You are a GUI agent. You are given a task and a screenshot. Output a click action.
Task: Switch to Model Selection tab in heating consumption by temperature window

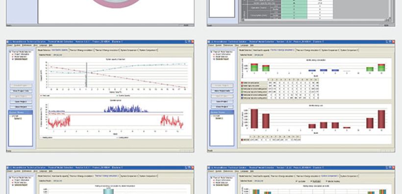[x=44, y=176]
